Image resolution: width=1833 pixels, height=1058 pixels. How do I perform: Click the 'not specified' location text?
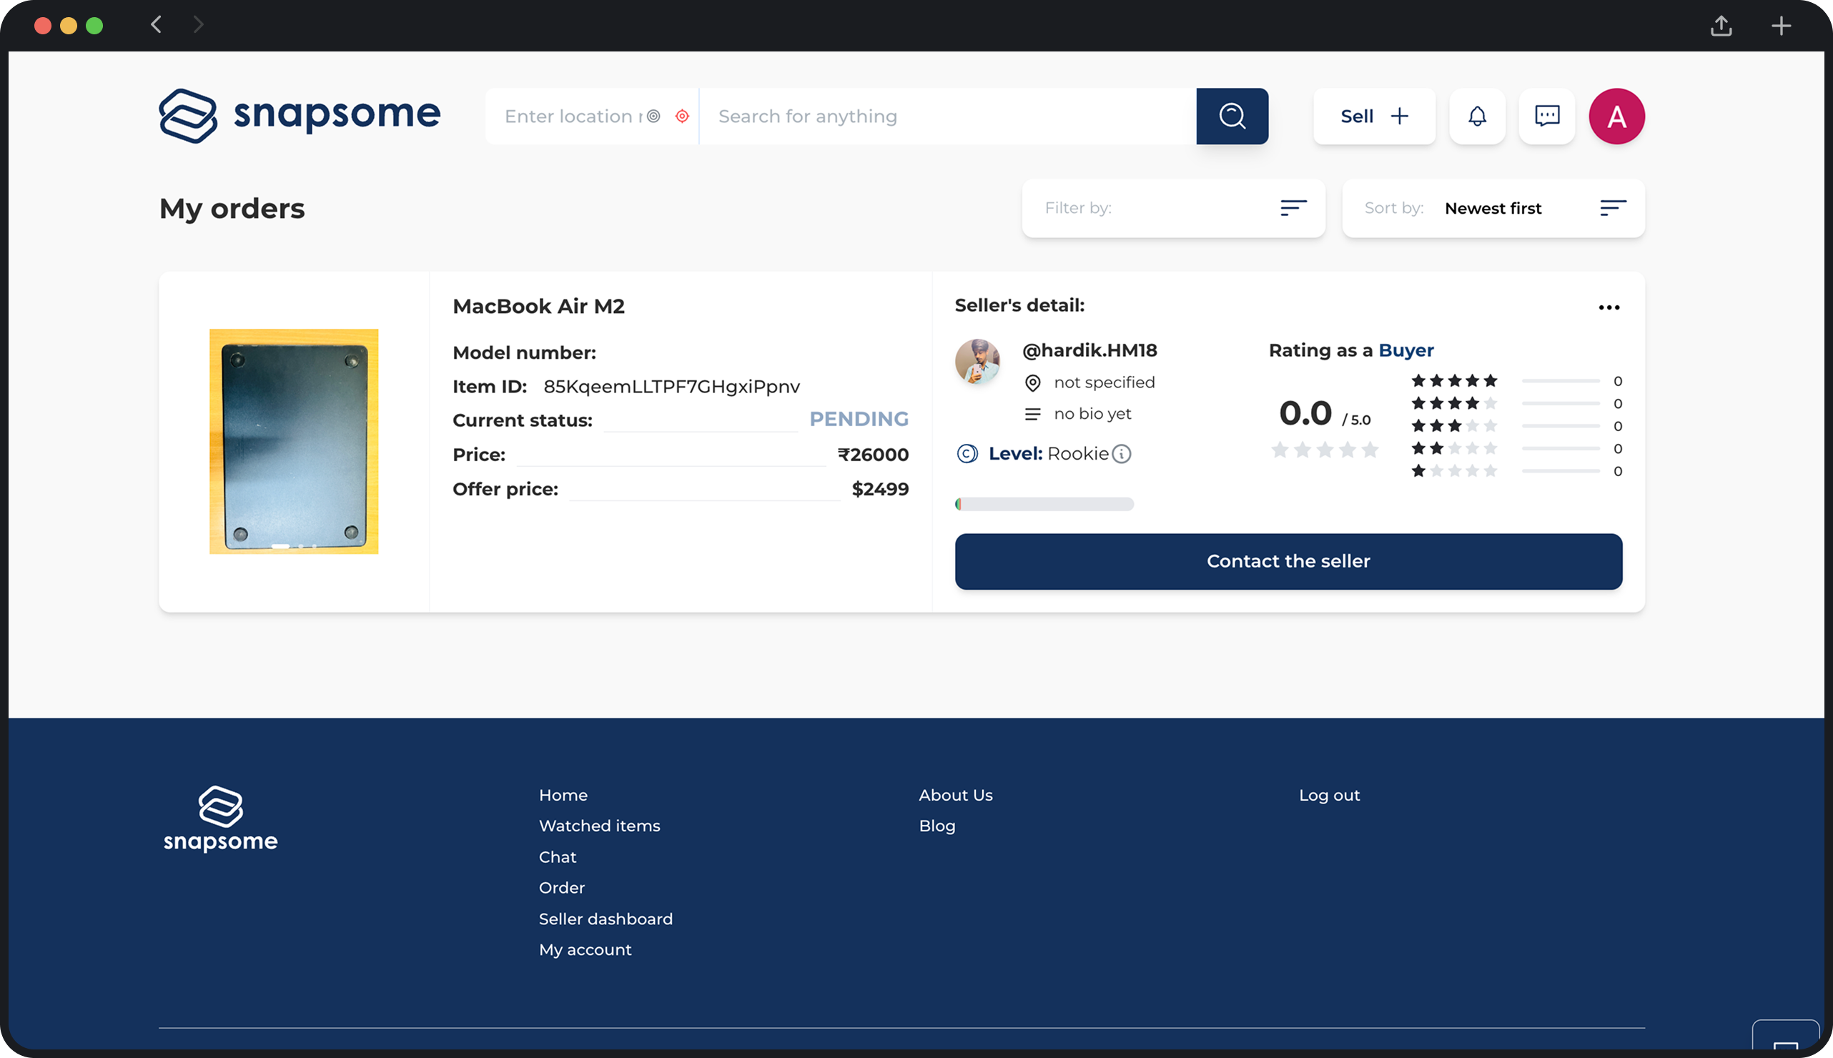click(1105, 383)
